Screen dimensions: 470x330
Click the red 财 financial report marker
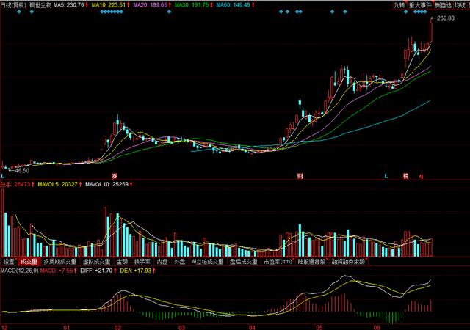(x=300, y=177)
